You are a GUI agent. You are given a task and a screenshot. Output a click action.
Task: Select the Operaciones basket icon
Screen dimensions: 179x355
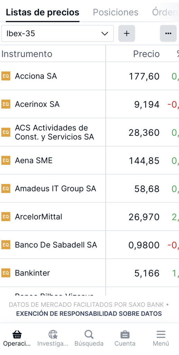(17, 334)
